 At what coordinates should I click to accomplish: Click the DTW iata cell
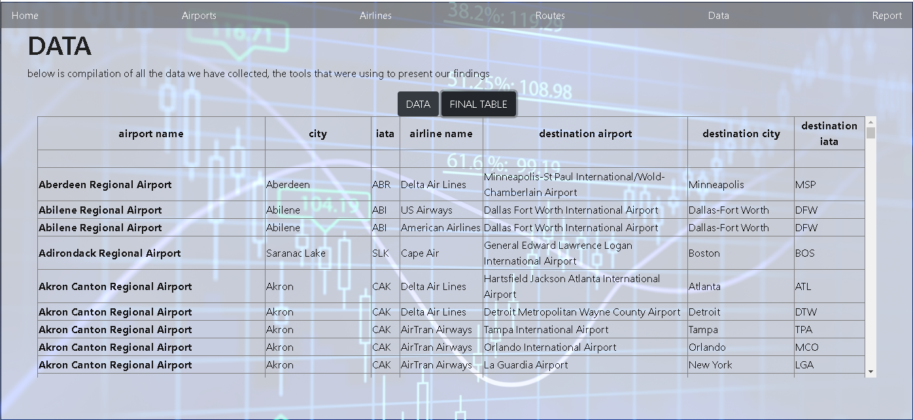[x=829, y=312]
